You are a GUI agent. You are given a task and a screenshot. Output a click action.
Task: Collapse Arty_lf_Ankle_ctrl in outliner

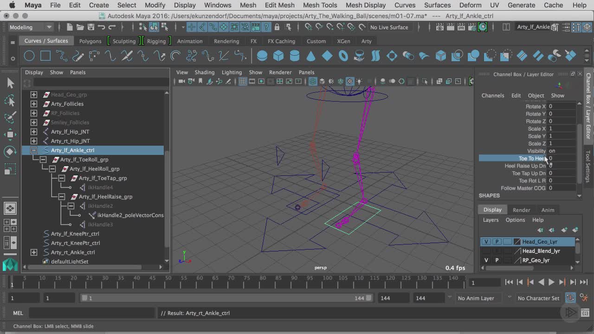tap(34, 150)
